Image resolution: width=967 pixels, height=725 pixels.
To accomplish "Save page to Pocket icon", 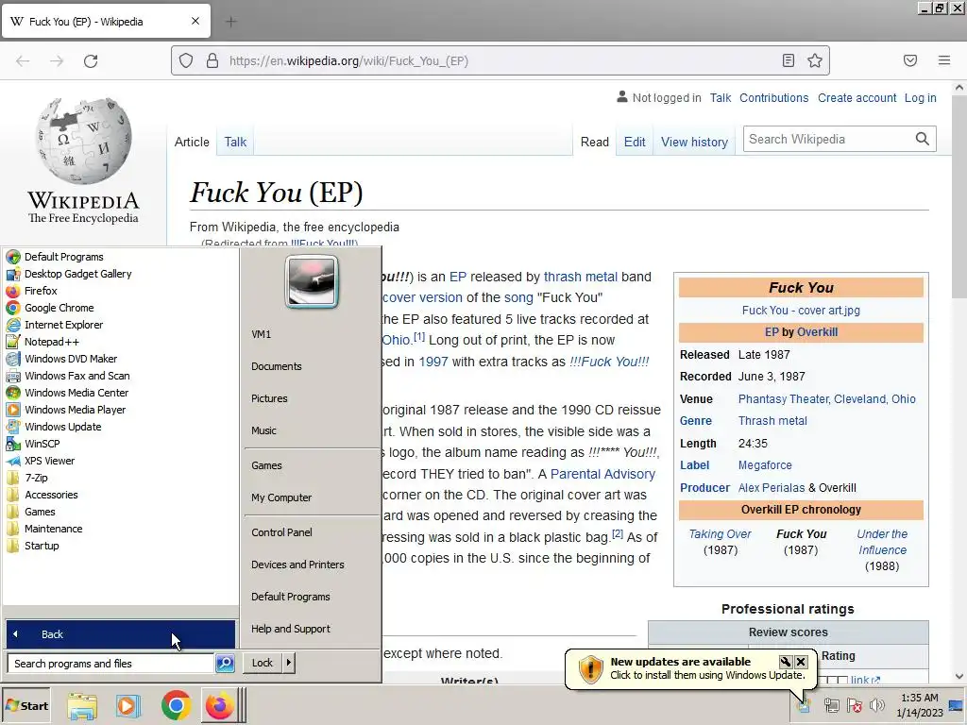I will click(x=910, y=60).
